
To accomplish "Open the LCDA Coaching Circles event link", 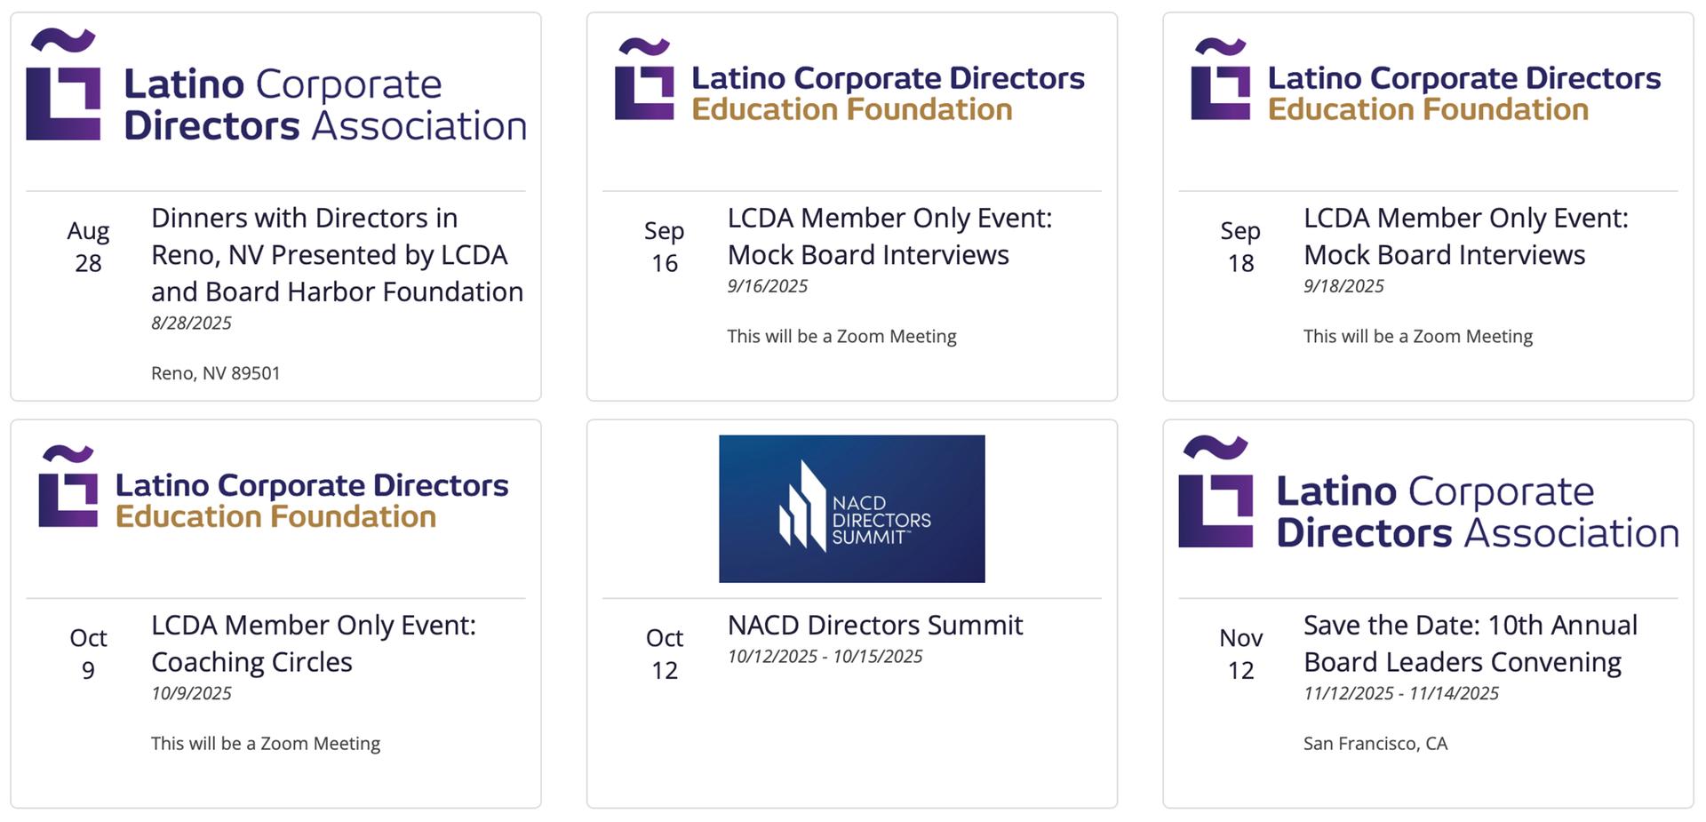I will pyautogui.click(x=314, y=642).
